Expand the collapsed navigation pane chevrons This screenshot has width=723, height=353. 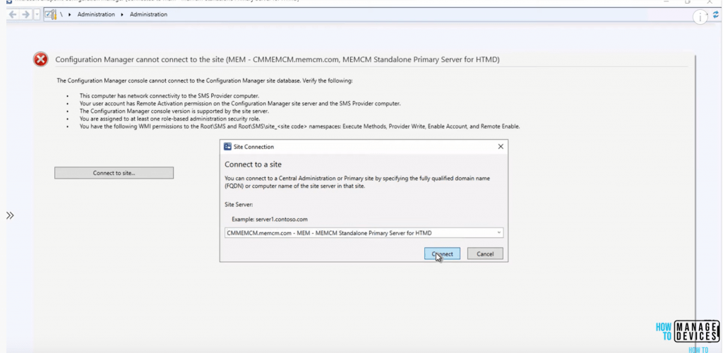click(10, 215)
